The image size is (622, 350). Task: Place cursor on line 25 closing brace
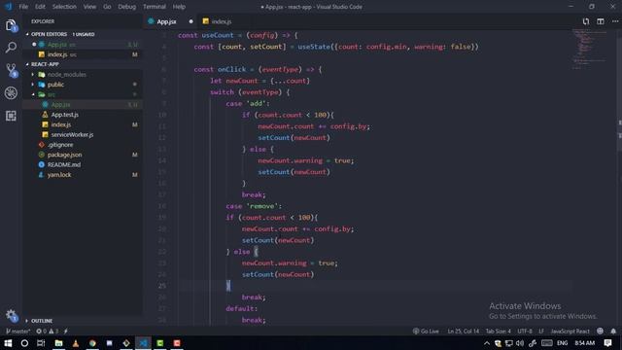tap(228, 285)
